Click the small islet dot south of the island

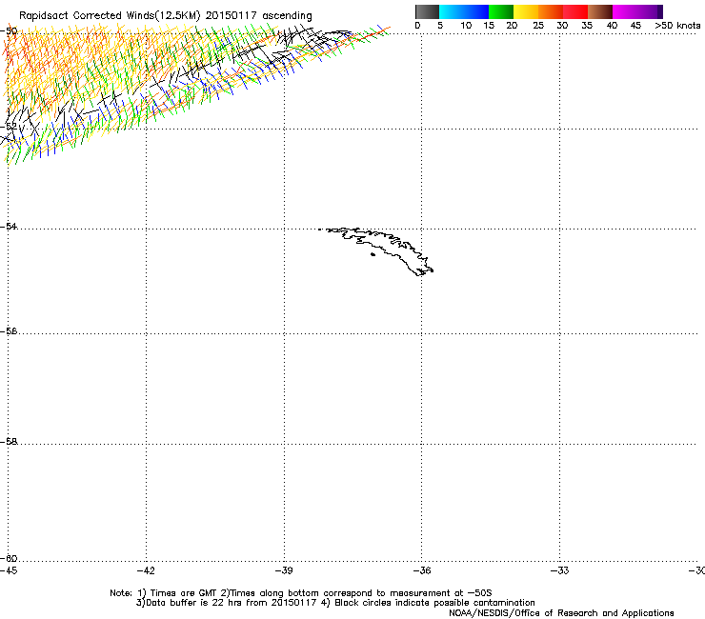tap(373, 254)
